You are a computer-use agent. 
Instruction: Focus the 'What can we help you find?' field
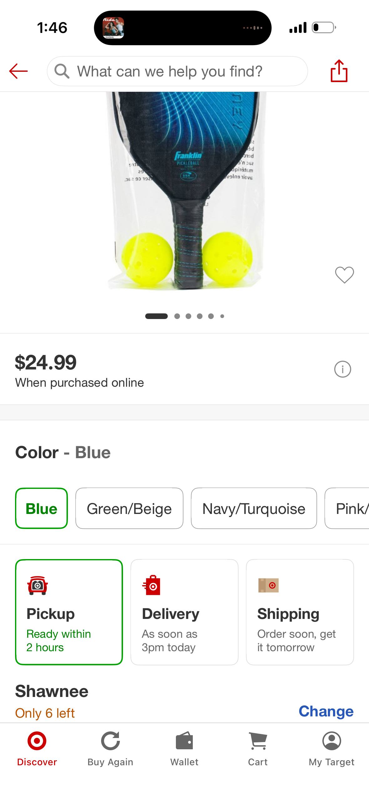(177, 71)
